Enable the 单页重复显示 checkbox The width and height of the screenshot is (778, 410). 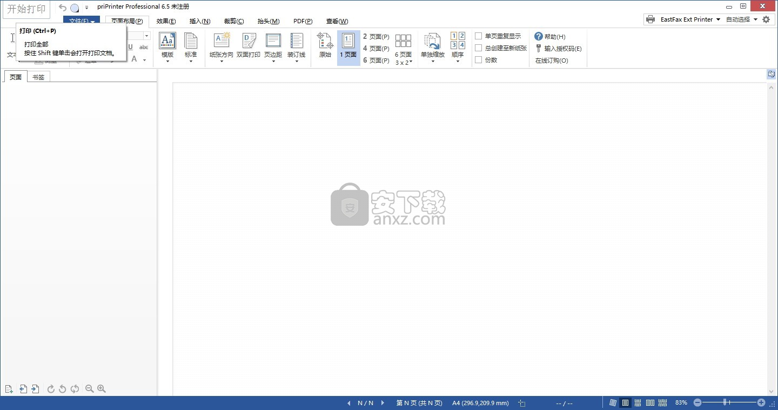coord(478,36)
